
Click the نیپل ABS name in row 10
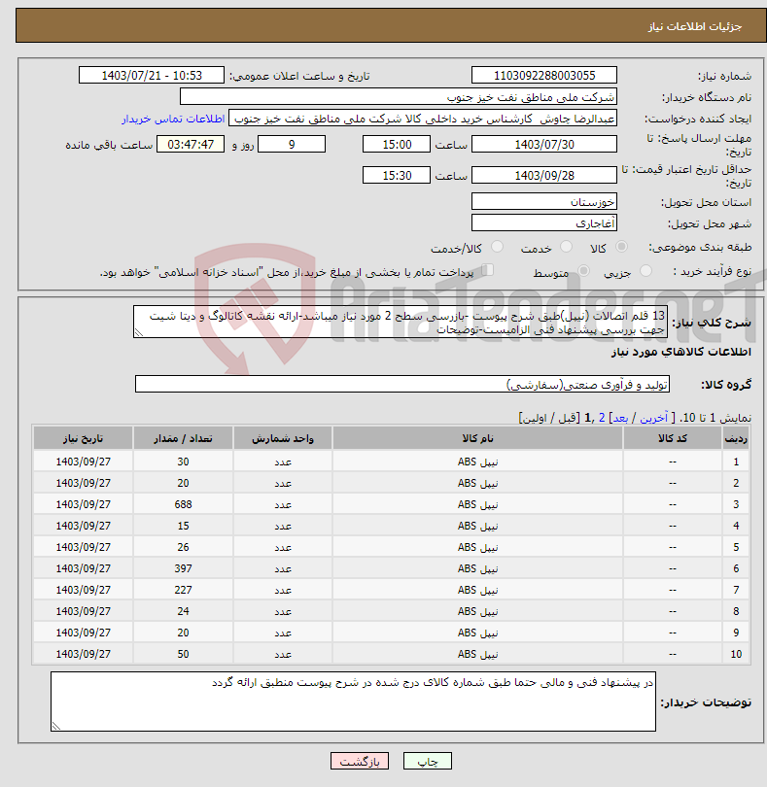tap(477, 654)
